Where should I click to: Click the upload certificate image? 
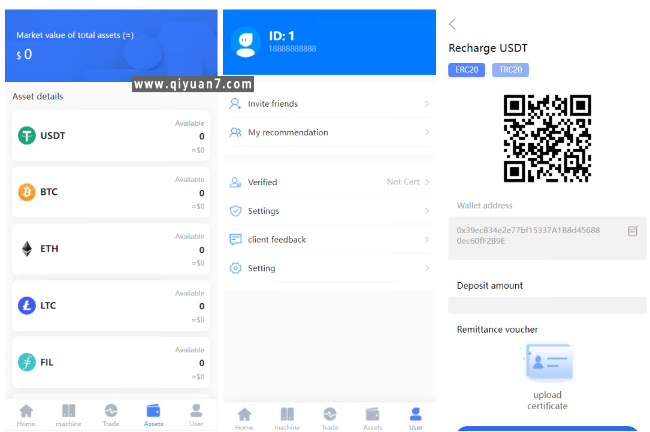tap(548, 363)
